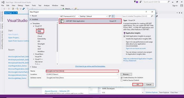Expand the Online section
This screenshot has height=98, width=184.
point(31,67)
